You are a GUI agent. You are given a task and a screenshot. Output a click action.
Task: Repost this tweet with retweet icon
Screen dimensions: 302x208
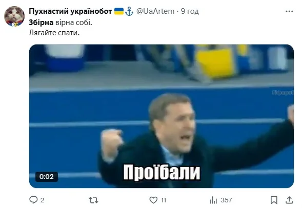tap(94, 200)
